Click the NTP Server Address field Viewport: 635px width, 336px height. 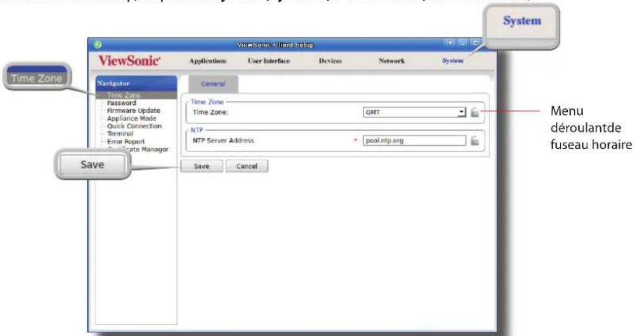(x=414, y=141)
